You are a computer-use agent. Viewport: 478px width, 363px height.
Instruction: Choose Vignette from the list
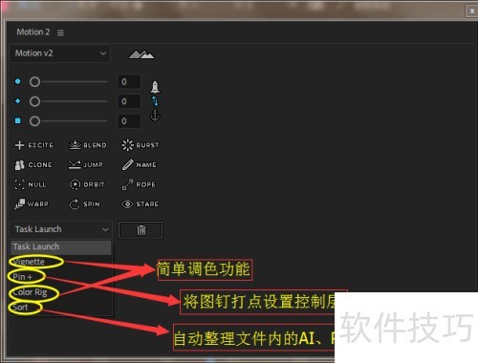(x=29, y=262)
